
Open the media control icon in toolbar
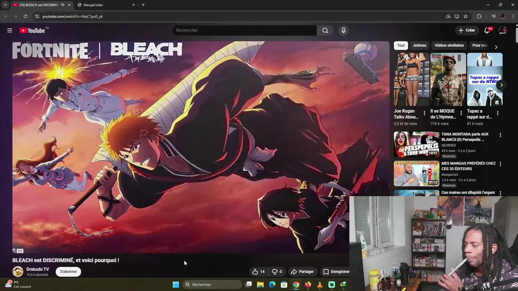tap(493, 17)
